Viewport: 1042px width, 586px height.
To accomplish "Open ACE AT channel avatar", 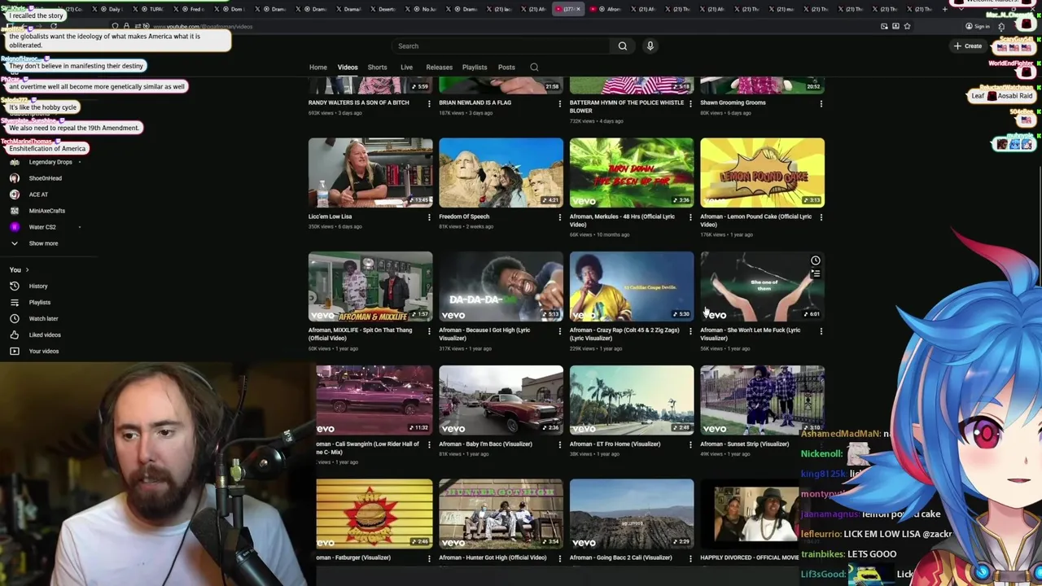I will click(14, 195).
